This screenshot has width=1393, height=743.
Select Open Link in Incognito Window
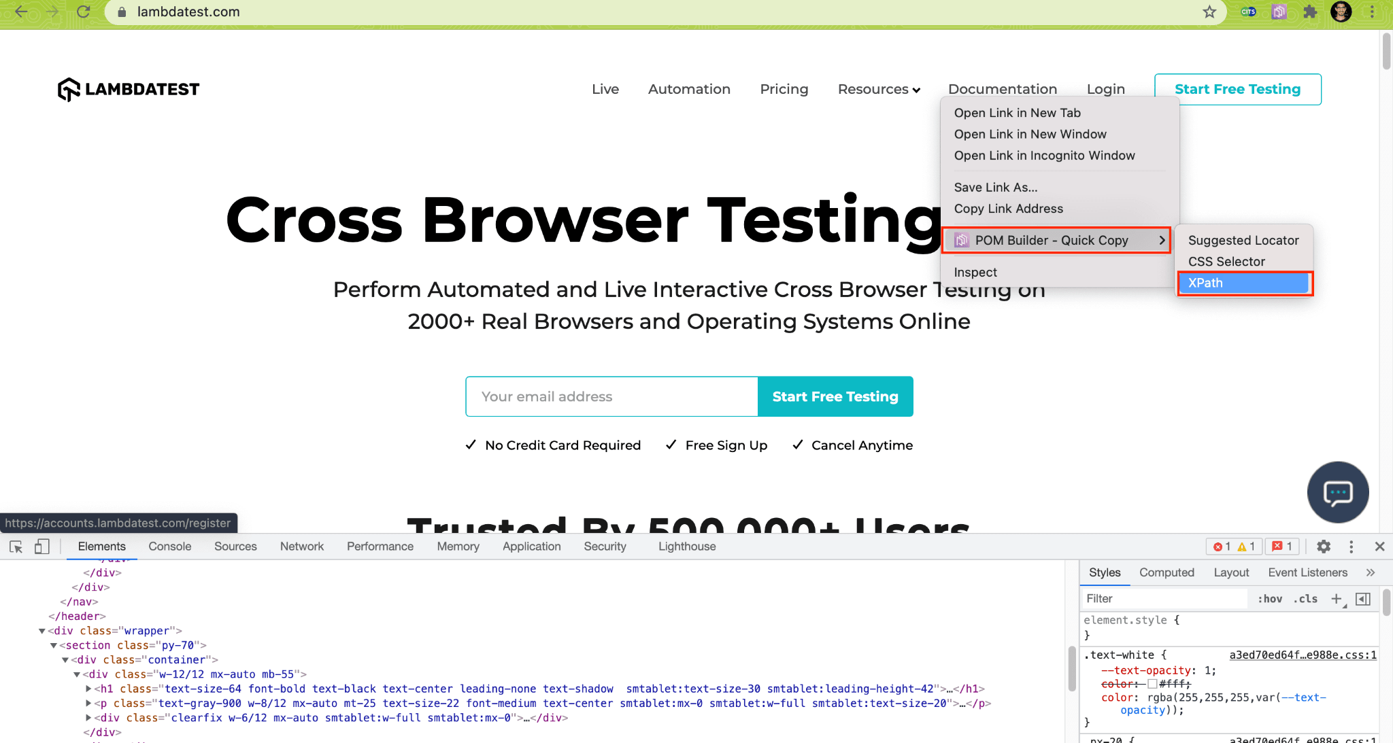pyautogui.click(x=1045, y=156)
